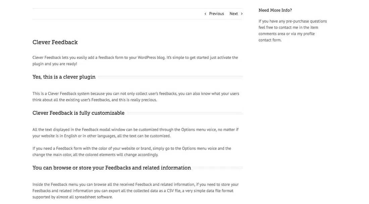The height and width of the screenshot is (204, 369).
Task: Click the "Need More Info?" sidebar heading
Action: point(275,10)
